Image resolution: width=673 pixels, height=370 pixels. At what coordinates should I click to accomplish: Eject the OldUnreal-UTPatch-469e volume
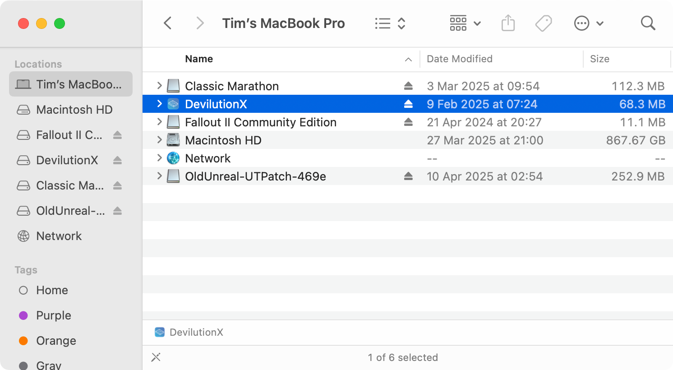tap(407, 176)
